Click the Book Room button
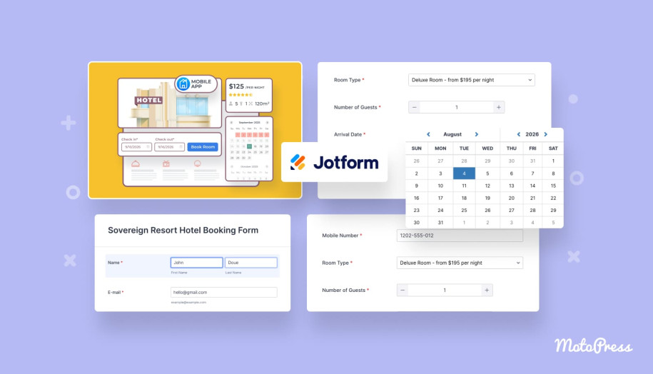 click(x=203, y=146)
